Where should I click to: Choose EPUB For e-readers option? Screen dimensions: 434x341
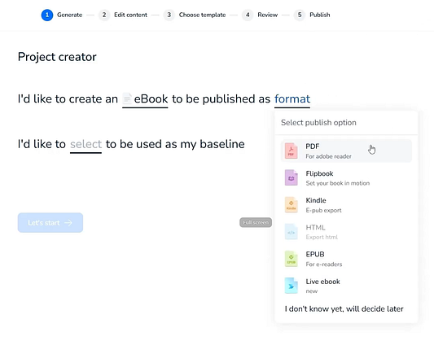coord(346,259)
